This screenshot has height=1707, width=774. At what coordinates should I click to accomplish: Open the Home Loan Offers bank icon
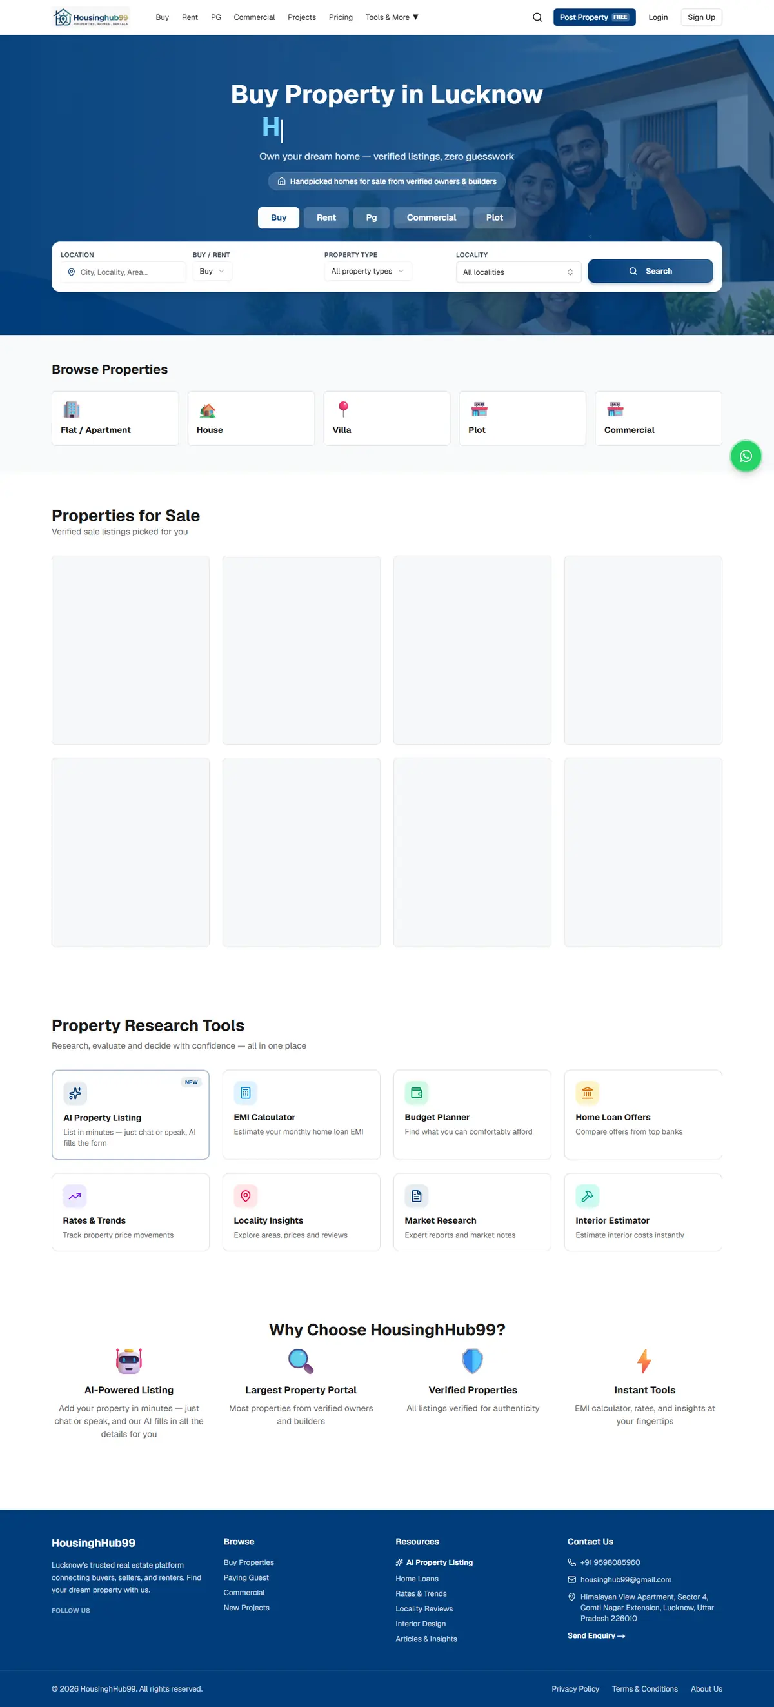click(x=588, y=1093)
